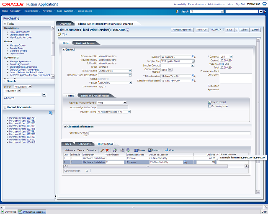This screenshot has height=214, width=268.
Task: Click the icon right of the global search arrow
Action: 265,11
